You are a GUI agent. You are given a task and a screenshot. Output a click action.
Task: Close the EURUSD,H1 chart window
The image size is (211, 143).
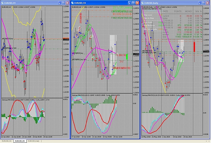pyautogui.click(x=67, y=3)
